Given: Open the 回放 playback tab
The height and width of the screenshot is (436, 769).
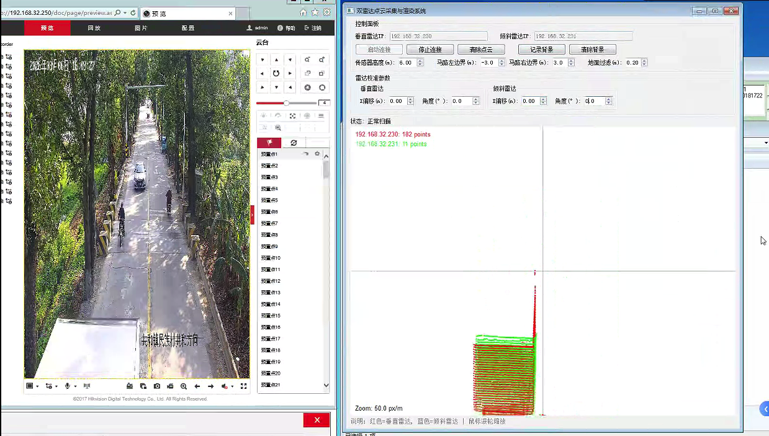Looking at the screenshot, I should pos(94,28).
